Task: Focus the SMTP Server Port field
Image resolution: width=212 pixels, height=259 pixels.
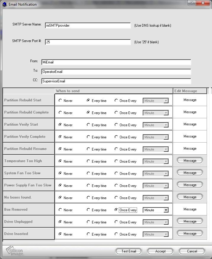Action: (x=88, y=42)
